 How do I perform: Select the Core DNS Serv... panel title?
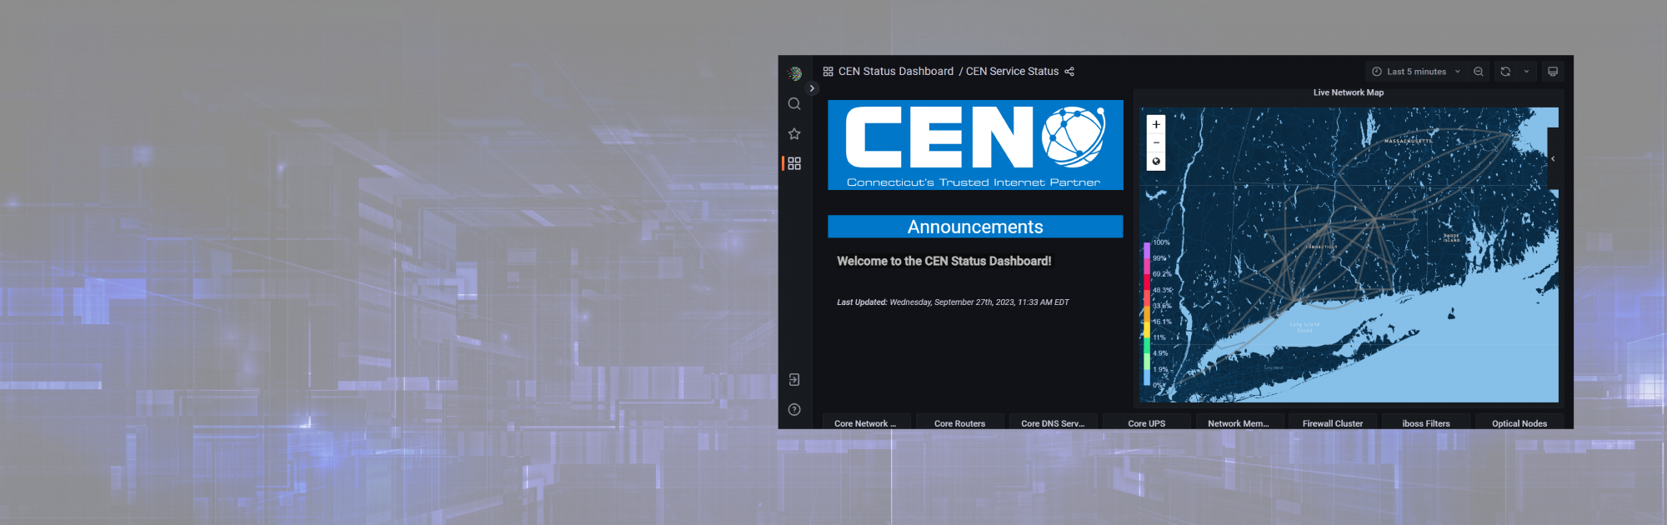1053,423
